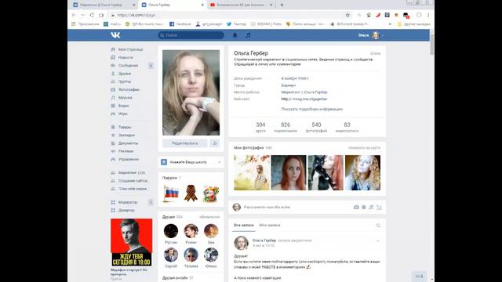Open Друзья in the left menu

coord(125,74)
